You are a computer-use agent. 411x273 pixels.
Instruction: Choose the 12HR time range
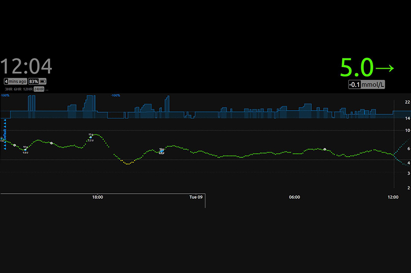29,89
